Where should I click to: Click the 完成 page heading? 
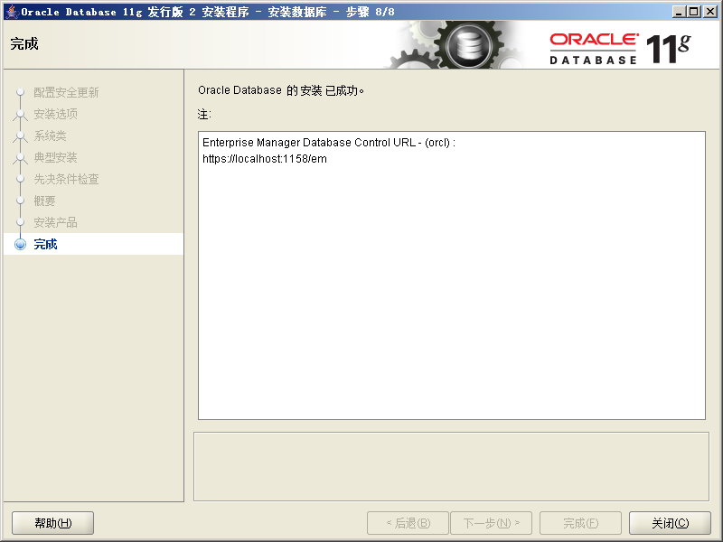pyautogui.click(x=24, y=43)
